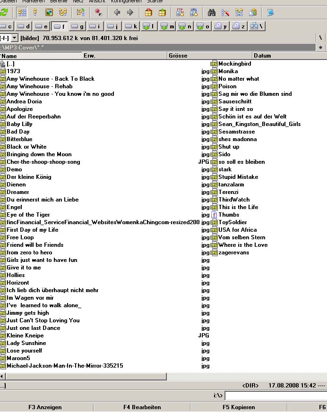
Task: Go back with the left arrow icon
Action: [117, 12]
